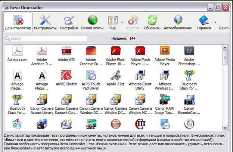233x152 pixels.
Task: Select the gray spiral program icon
Action: [189, 124]
